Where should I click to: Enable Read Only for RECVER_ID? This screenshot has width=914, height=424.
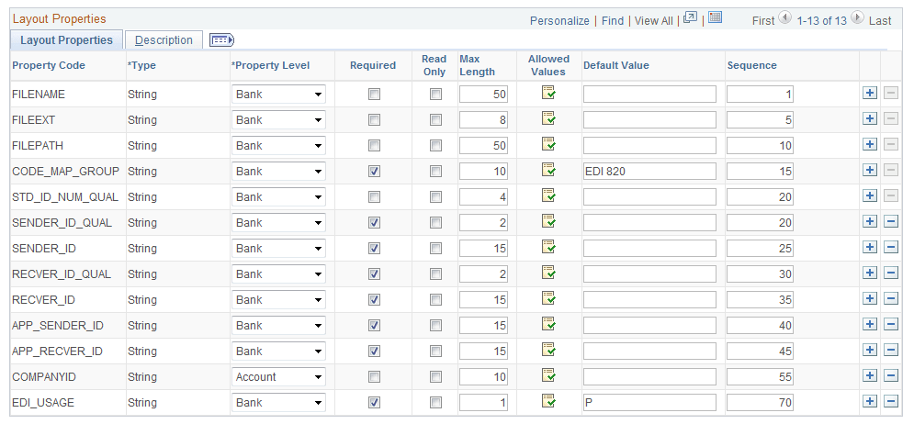[435, 299]
